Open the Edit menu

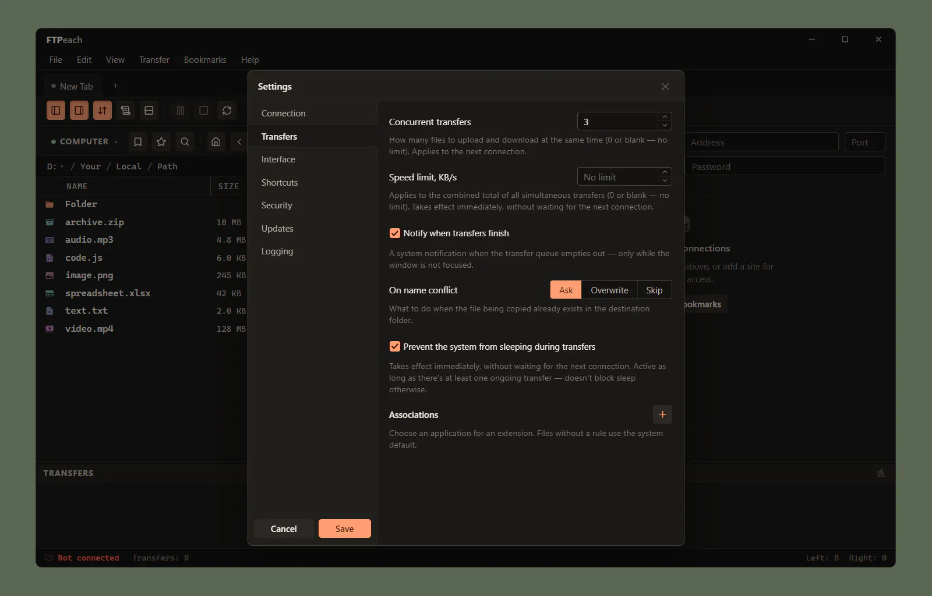point(84,60)
